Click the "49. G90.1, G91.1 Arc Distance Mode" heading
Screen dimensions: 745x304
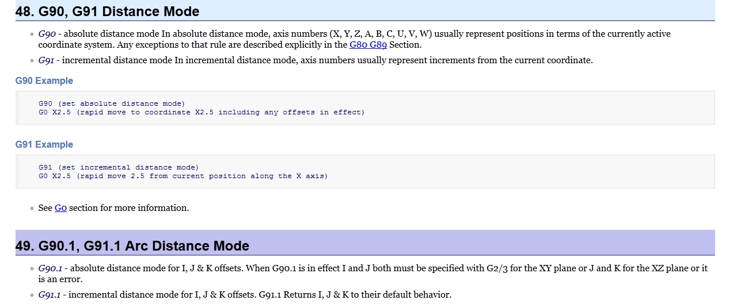pos(132,246)
